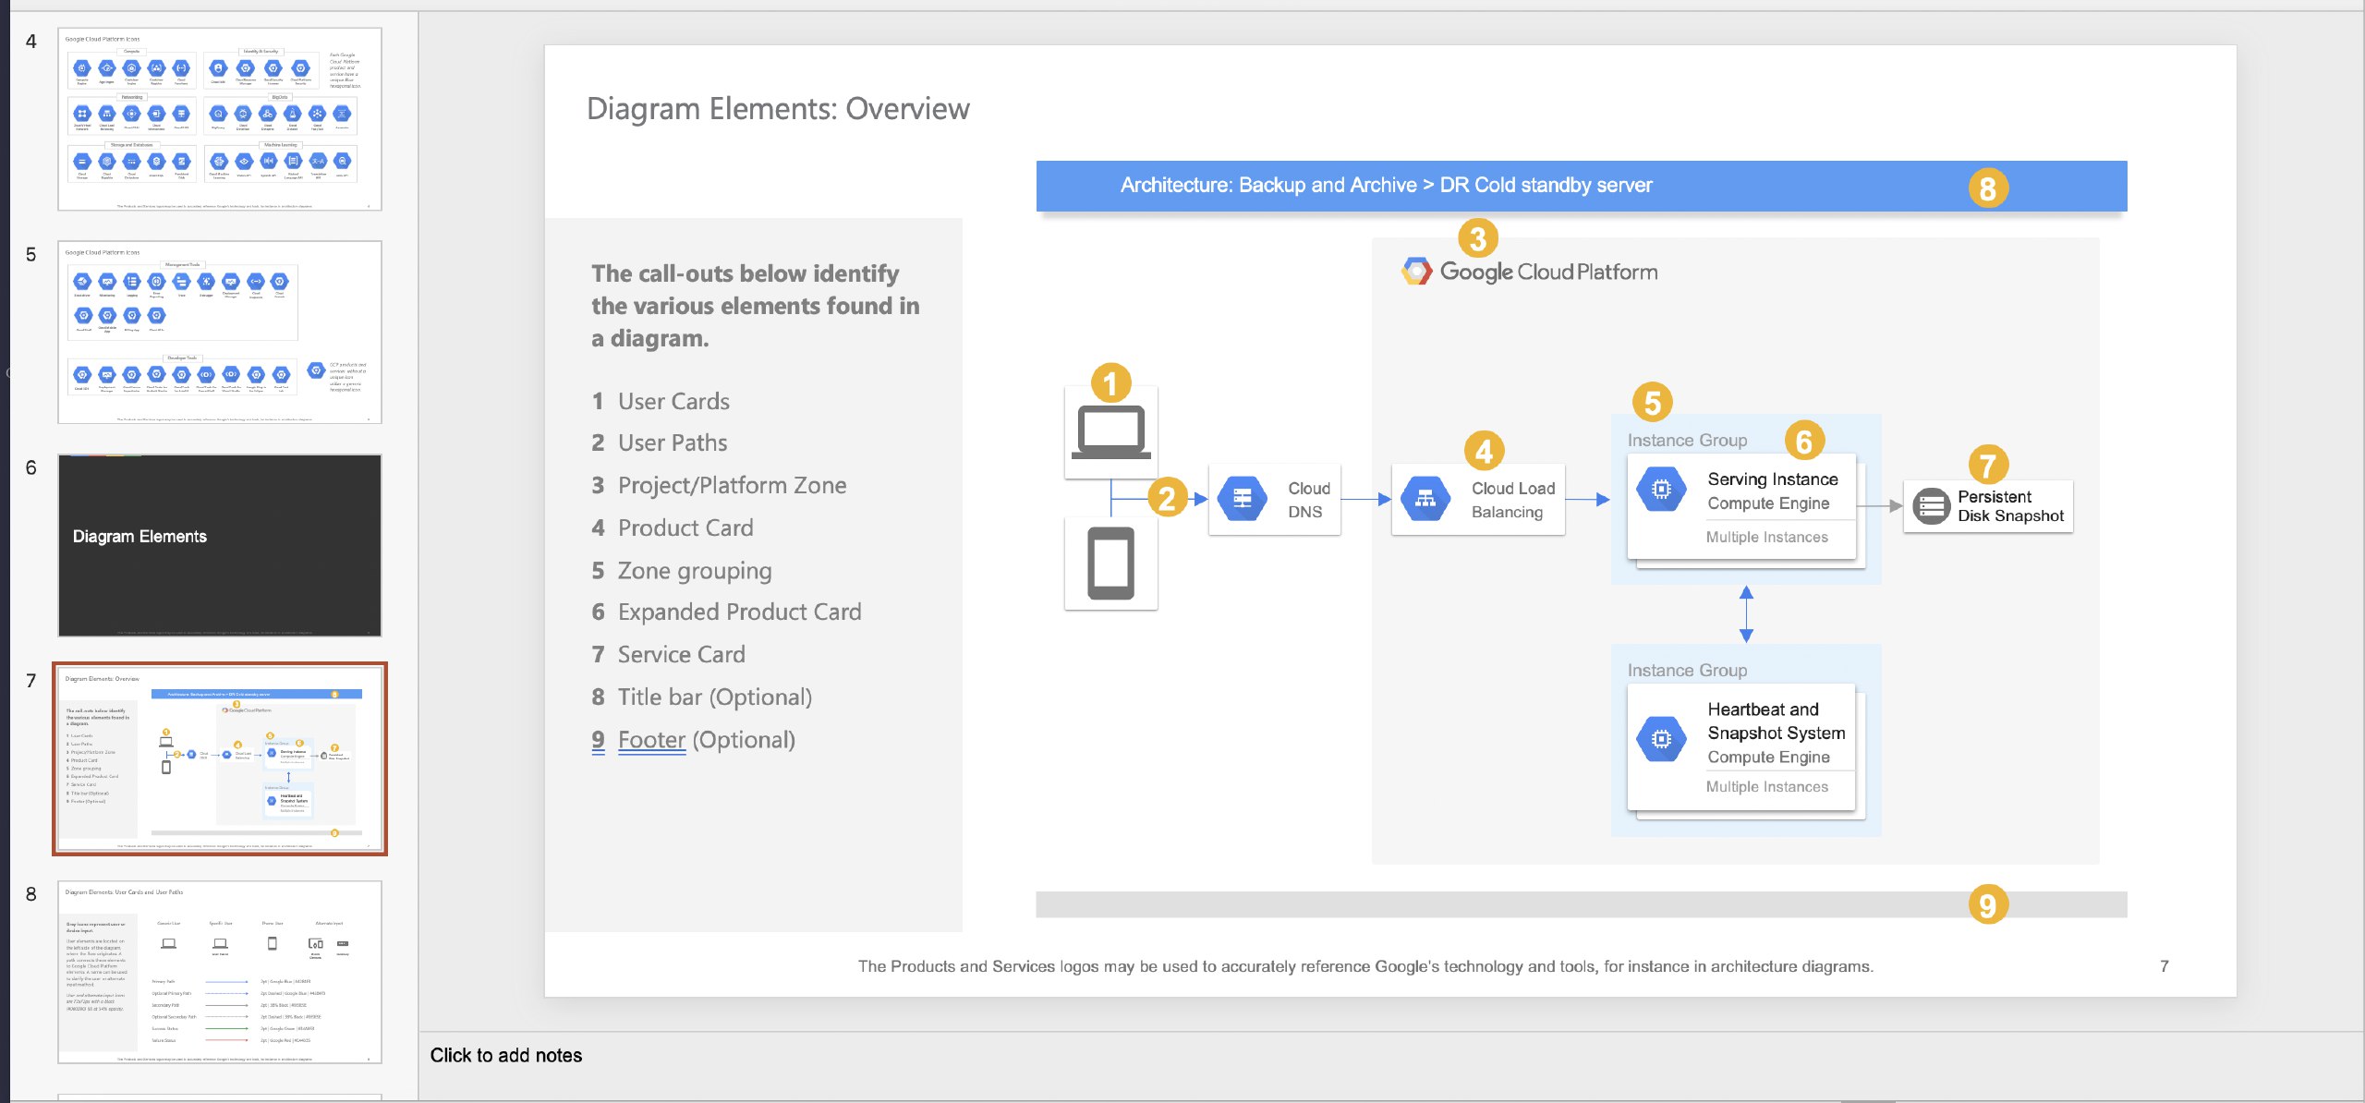Click the slide page number 7
2365x1103 pixels.
pyautogui.click(x=2164, y=966)
